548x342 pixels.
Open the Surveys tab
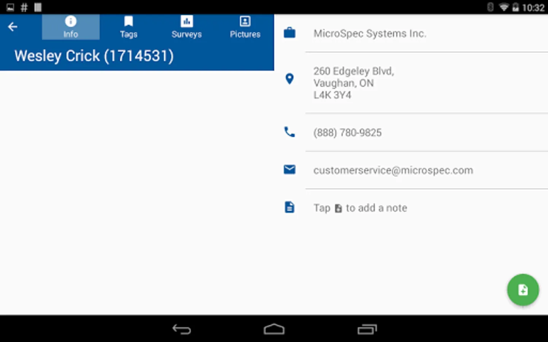click(x=186, y=27)
